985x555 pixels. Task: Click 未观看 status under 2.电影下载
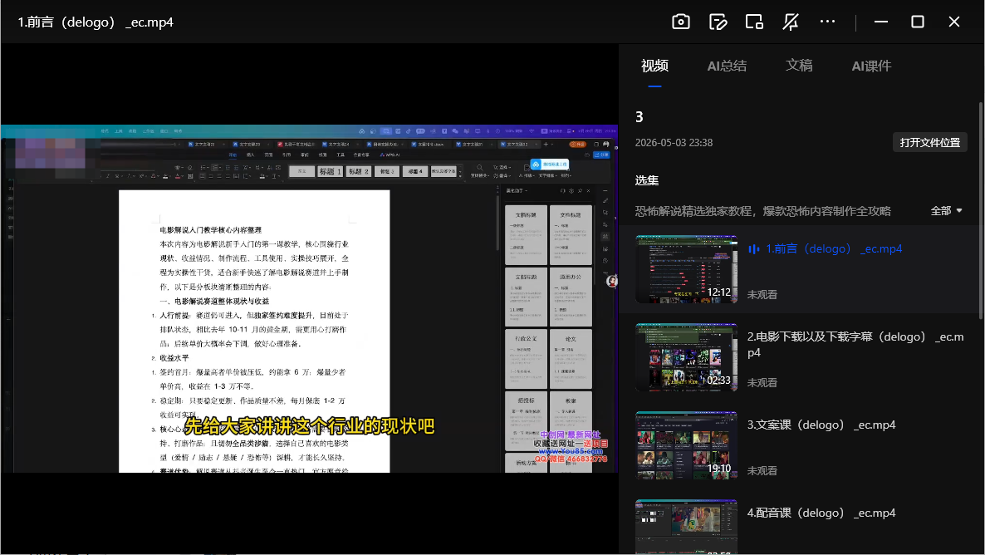click(762, 382)
